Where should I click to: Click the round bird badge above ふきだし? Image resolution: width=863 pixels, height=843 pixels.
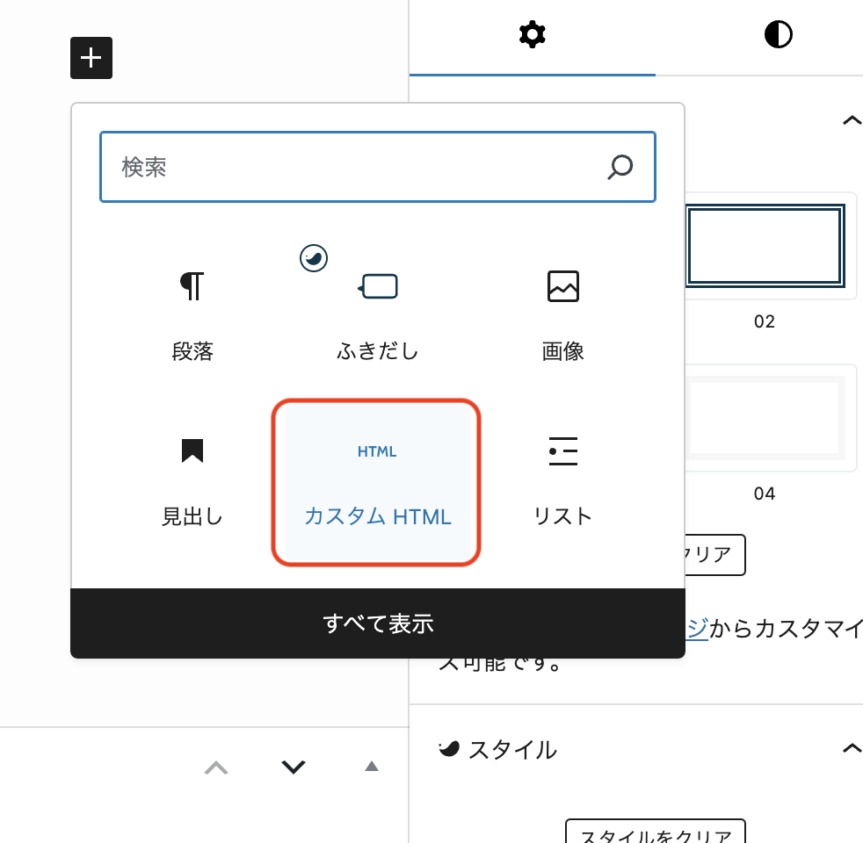314,258
